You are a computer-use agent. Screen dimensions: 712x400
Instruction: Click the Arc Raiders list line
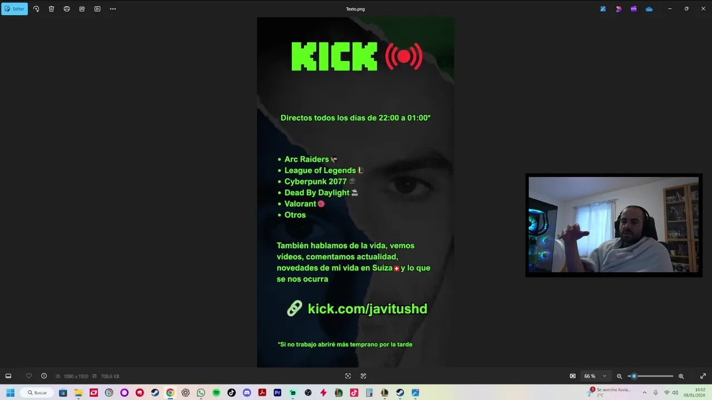tap(308, 159)
